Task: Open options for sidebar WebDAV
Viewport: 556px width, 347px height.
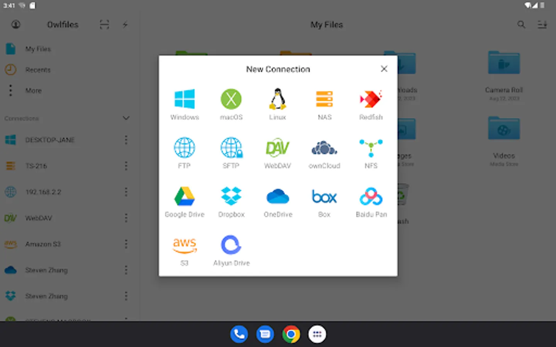Action: point(126,218)
